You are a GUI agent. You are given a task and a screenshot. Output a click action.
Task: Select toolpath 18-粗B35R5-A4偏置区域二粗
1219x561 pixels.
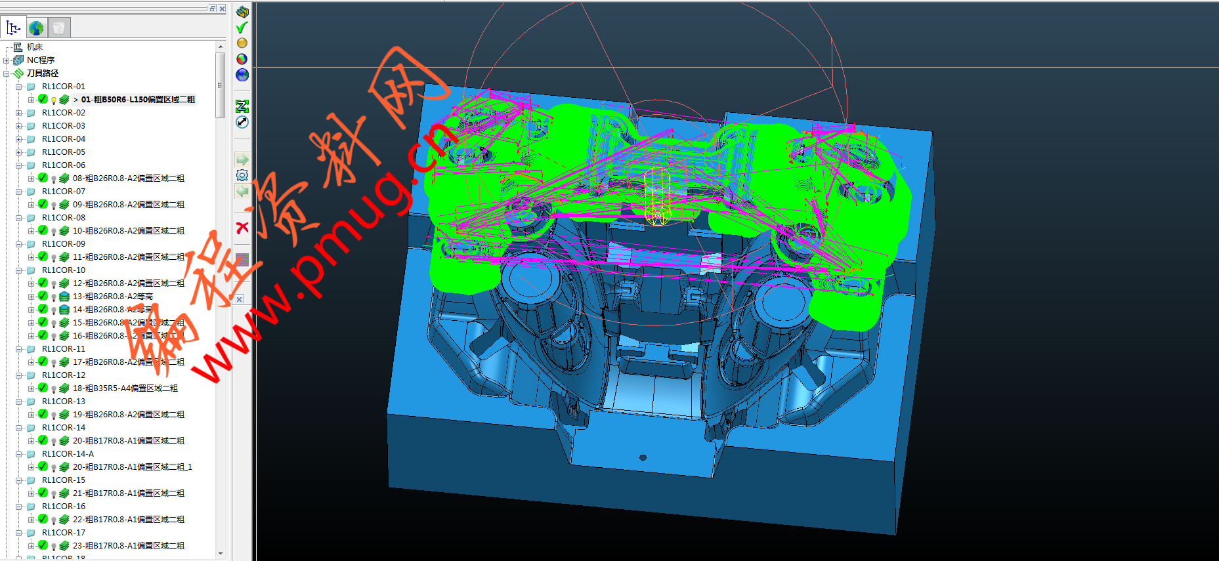[x=125, y=388]
